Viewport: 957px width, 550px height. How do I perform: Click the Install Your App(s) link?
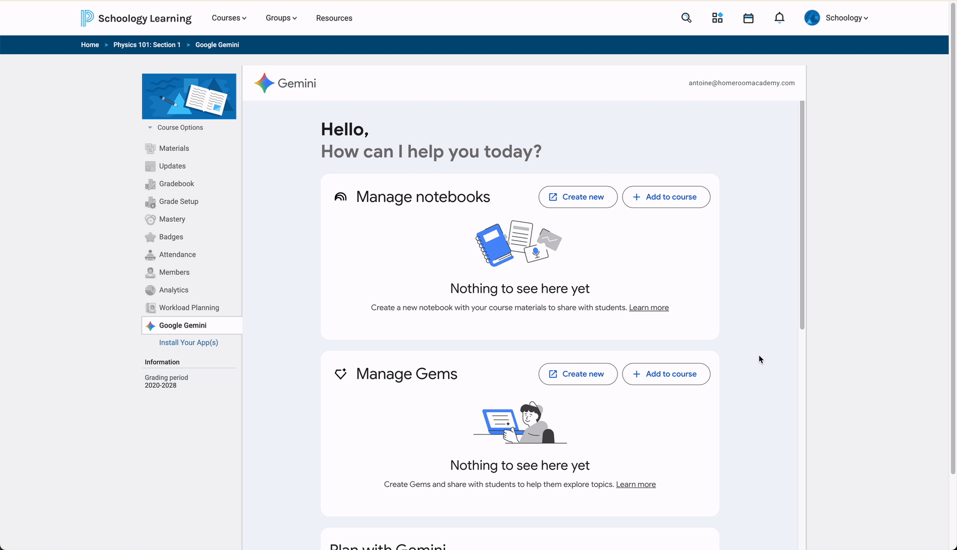188,343
